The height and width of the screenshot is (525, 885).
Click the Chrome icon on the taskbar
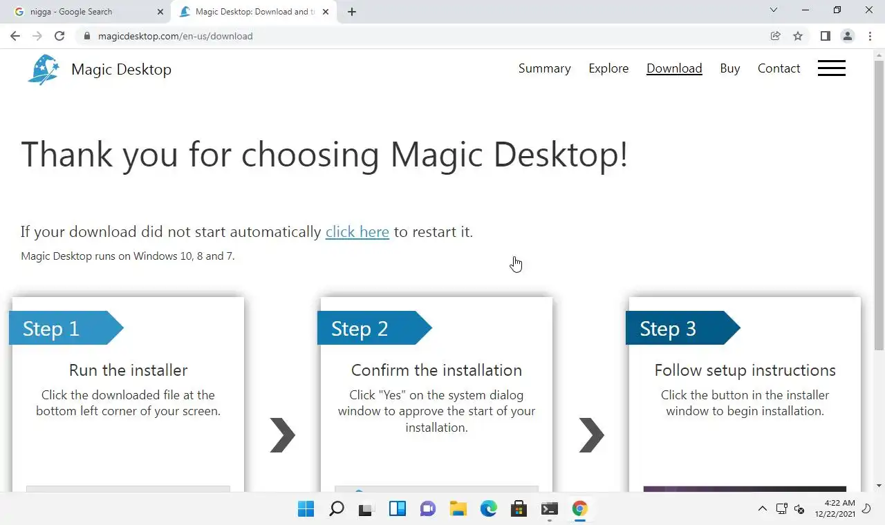tap(579, 509)
